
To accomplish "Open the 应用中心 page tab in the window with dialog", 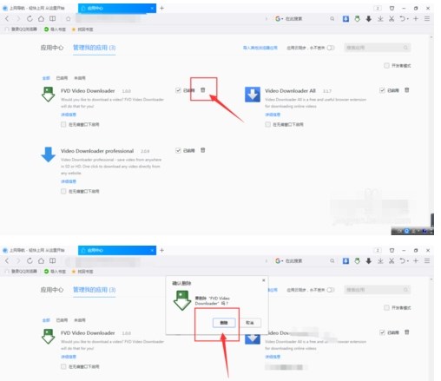I will [x=52, y=290].
